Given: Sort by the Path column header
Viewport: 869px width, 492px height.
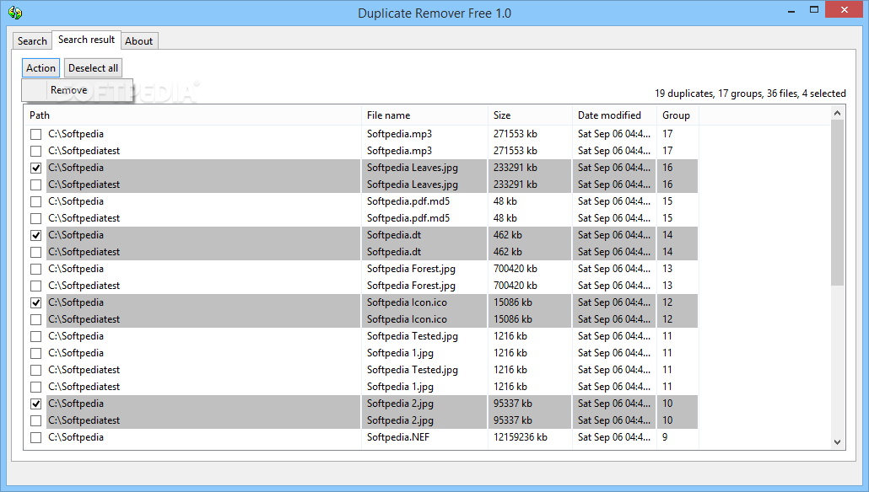Looking at the screenshot, I should pyautogui.click(x=192, y=115).
